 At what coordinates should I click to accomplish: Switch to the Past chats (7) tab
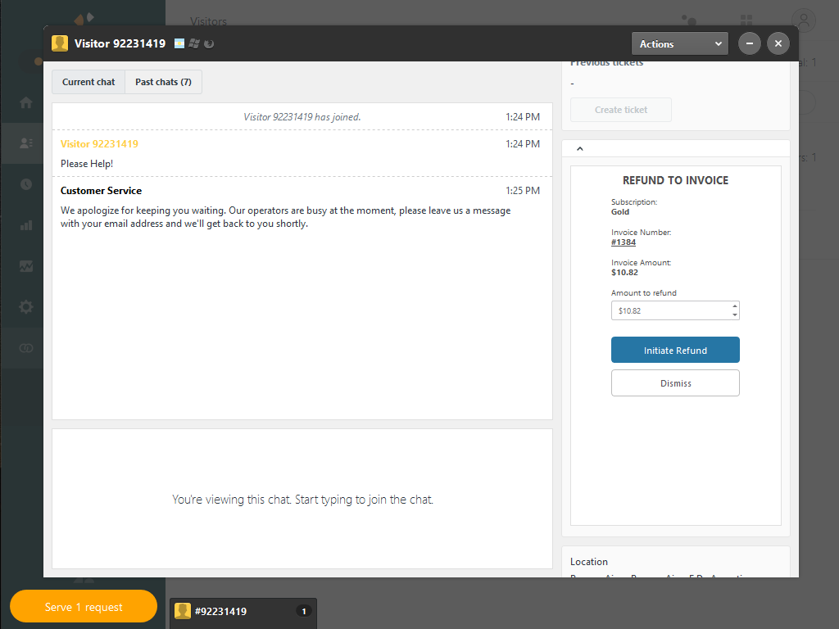(163, 82)
